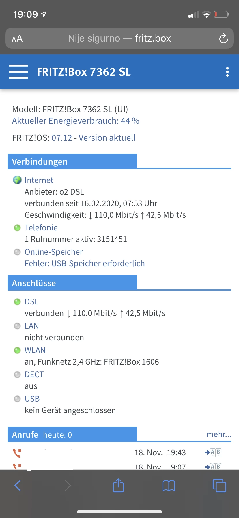This screenshot has width=239, height=518.
Task: Tap the fritz.box address bar
Action: pyautogui.click(x=119, y=38)
